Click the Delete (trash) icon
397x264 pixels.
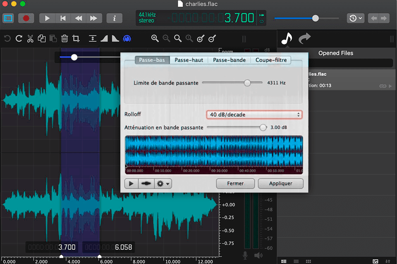(x=65, y=38)
